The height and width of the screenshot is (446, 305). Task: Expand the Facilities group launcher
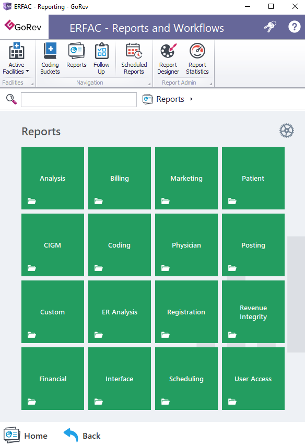(32, 84)
